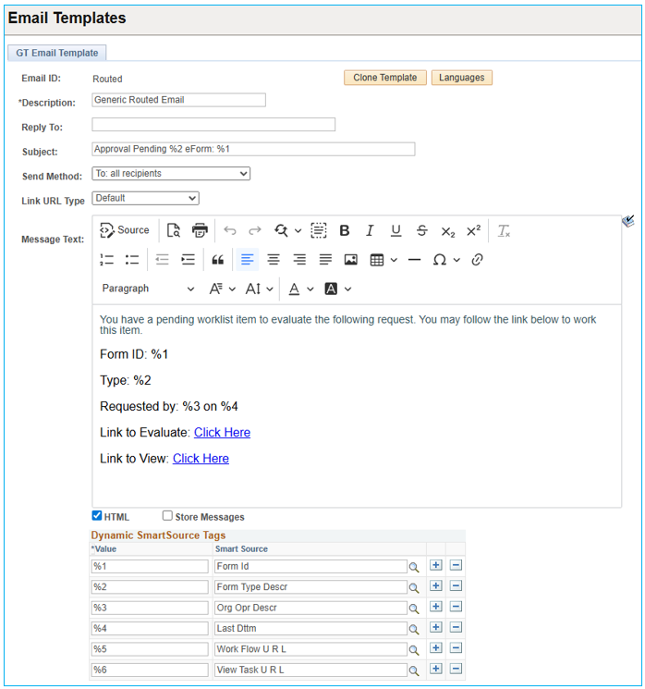Apply subscript formatting
This screenshot has height=689, width=645.
448,231
